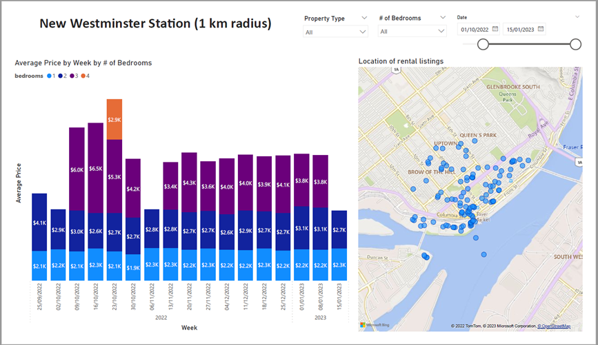Screen dimensions: 598x345
Task: Expand the Property Type slicer header chevron
Action: pyautogui.click(x=364, y=18)
